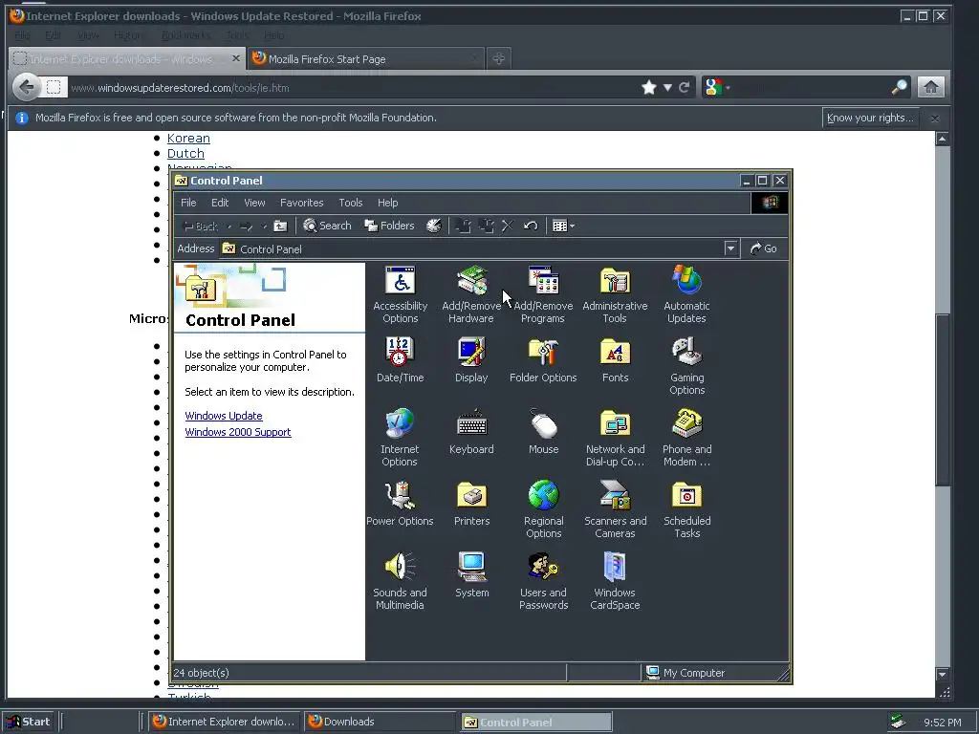The height and width of the screenshot is (734, 979).
Task: Open the View menu in Control Panel
Action: 254,203
